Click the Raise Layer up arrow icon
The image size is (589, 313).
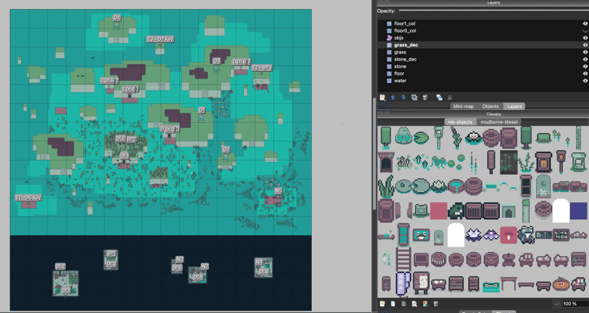point(393,97)
